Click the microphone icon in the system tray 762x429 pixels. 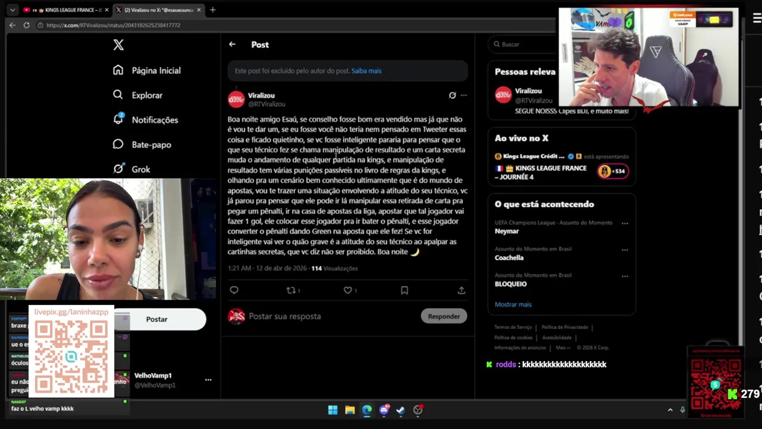(x=682, y=410)
